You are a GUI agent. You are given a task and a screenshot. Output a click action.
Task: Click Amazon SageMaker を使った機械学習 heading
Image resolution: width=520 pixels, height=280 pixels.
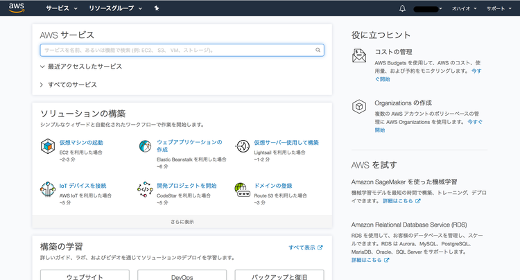(x=404, y=182)
